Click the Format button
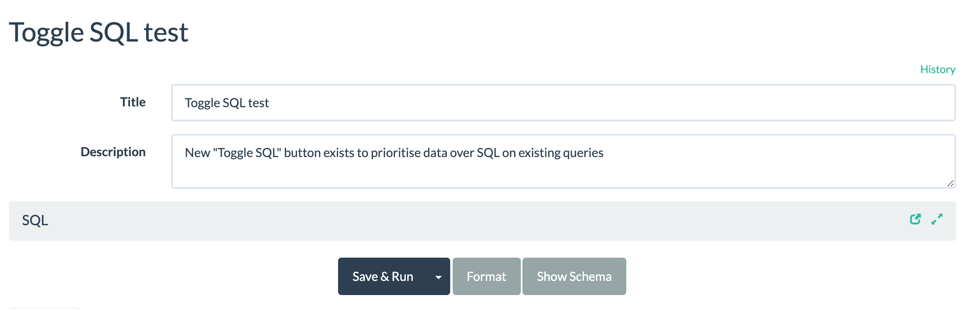 [x=486, y=276]
